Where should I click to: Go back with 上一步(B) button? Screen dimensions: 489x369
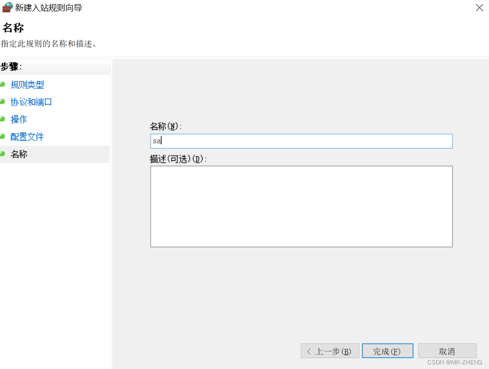pyautogui.click(x=330, y=351)
